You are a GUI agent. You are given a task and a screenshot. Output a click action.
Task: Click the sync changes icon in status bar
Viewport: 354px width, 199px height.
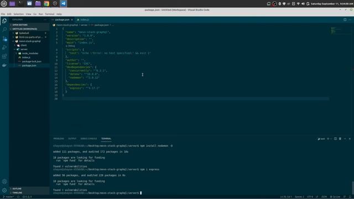coord(18,197)
